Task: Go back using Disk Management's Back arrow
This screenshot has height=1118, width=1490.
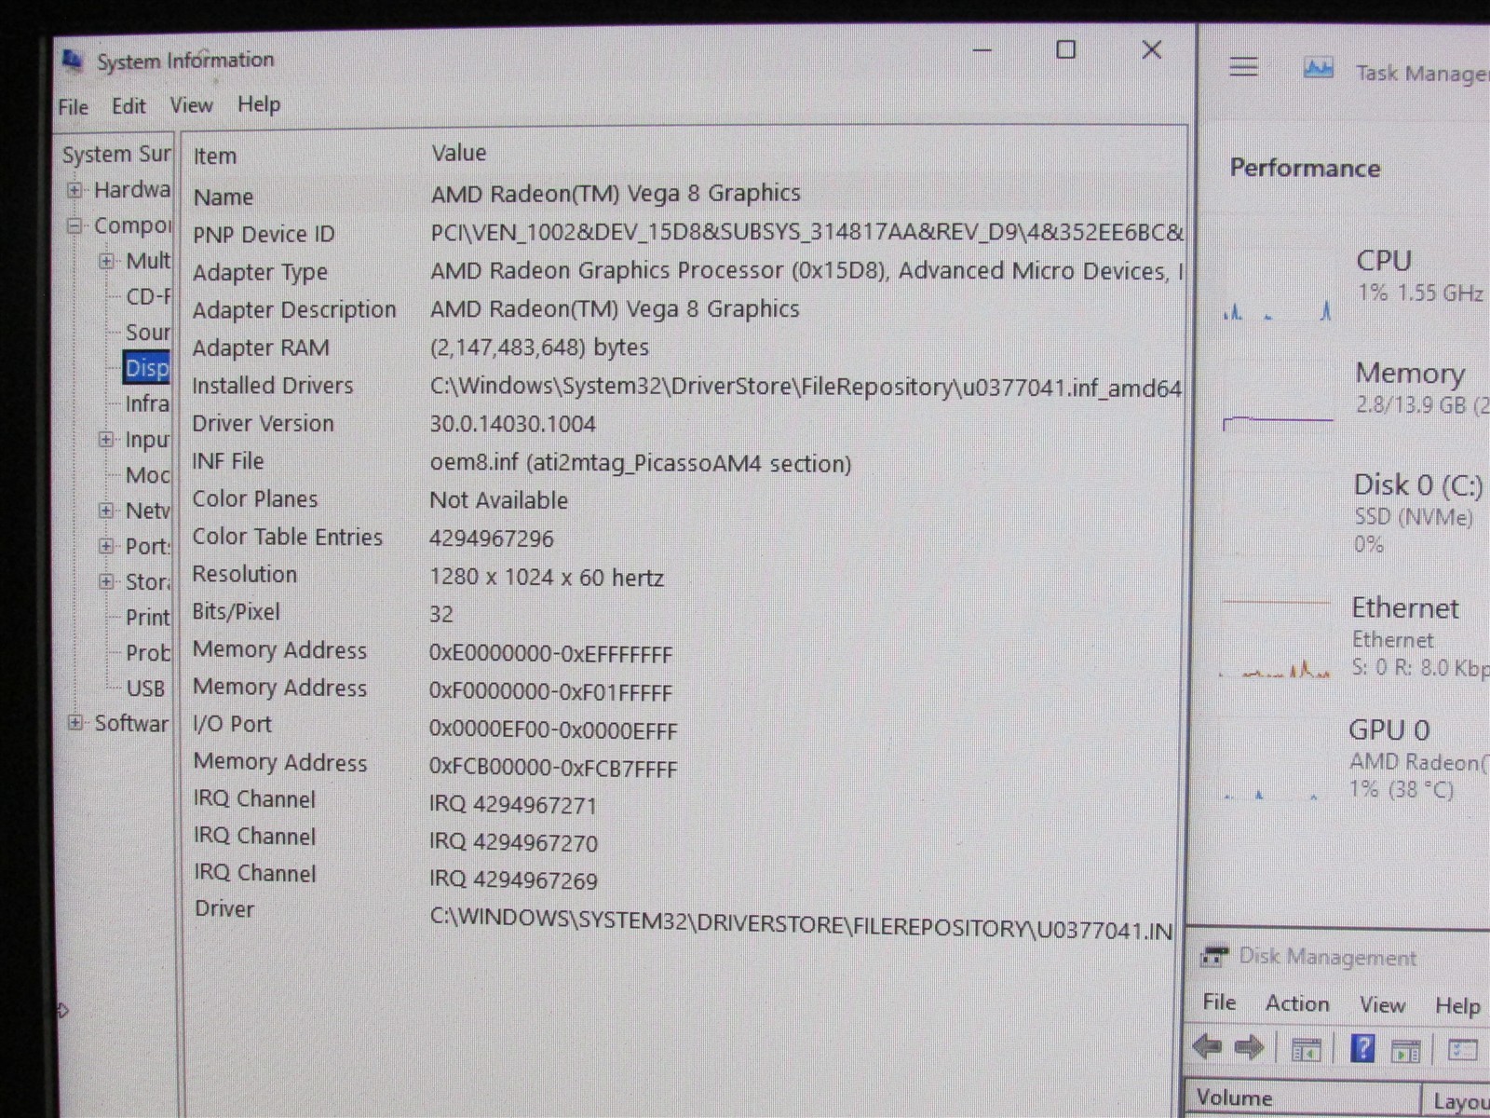Action: 1207,1047
